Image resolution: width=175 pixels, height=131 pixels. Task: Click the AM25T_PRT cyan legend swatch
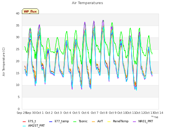(24, 126)
